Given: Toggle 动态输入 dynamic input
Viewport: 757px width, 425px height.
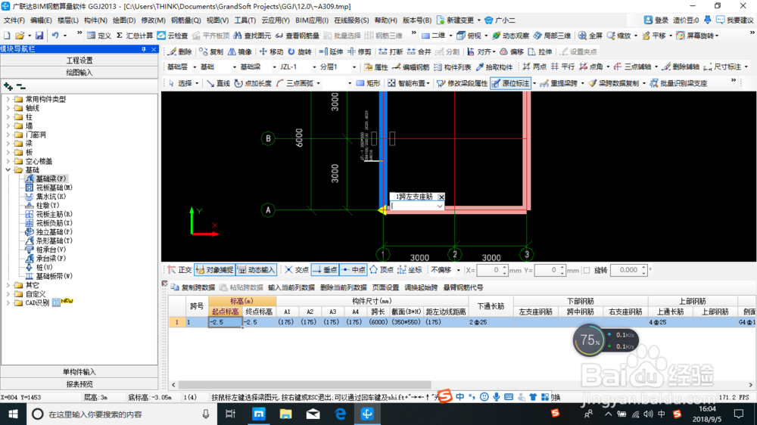Looking at the screenshot, I should coord(256,270).
